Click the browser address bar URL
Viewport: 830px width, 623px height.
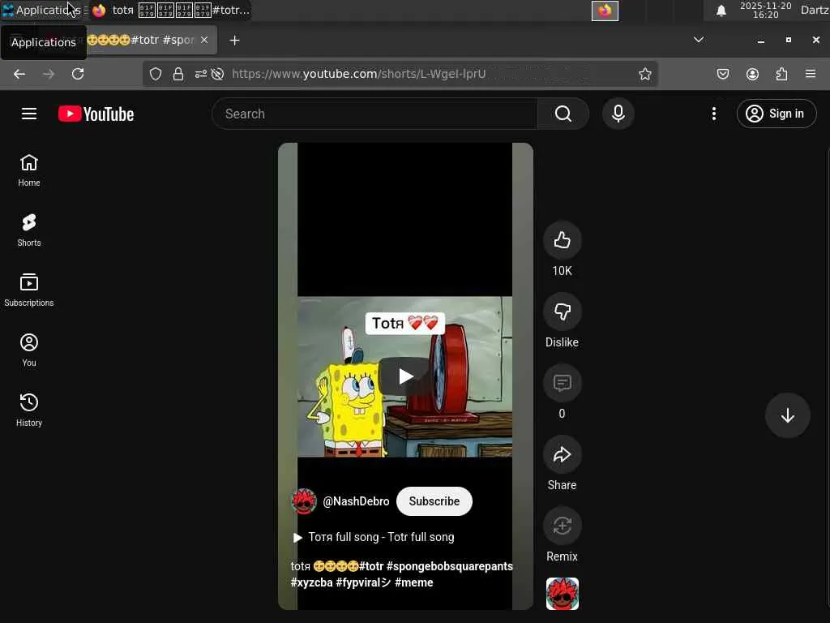click(359, 74)
